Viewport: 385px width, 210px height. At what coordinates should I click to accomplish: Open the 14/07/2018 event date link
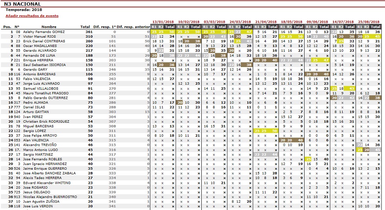click(343, 22)
